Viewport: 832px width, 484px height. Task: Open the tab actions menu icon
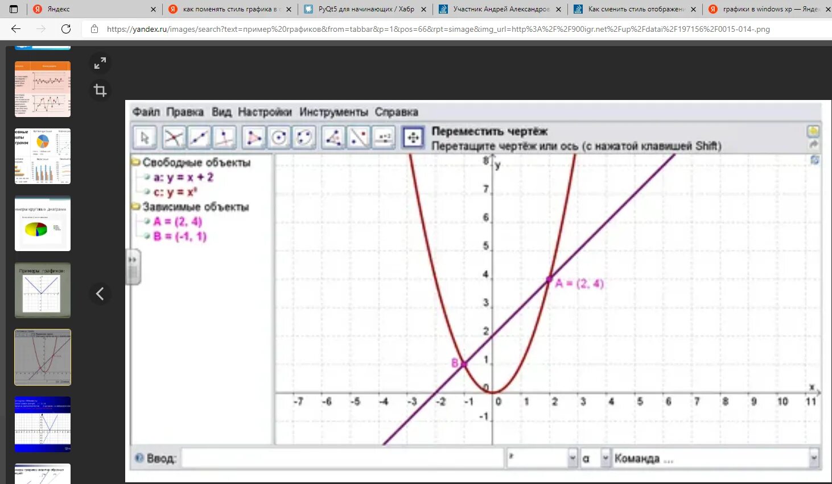(x=14, y=9)
